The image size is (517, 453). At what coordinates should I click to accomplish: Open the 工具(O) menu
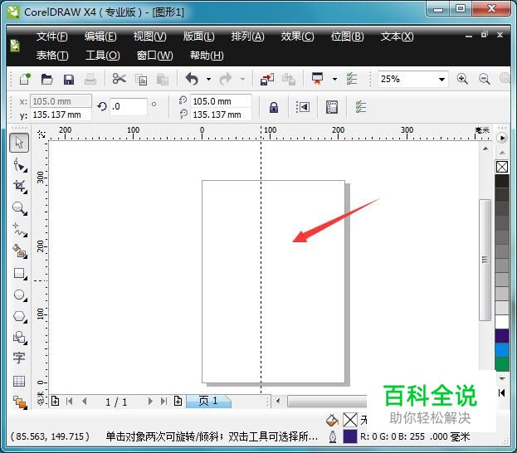(103, 55)
